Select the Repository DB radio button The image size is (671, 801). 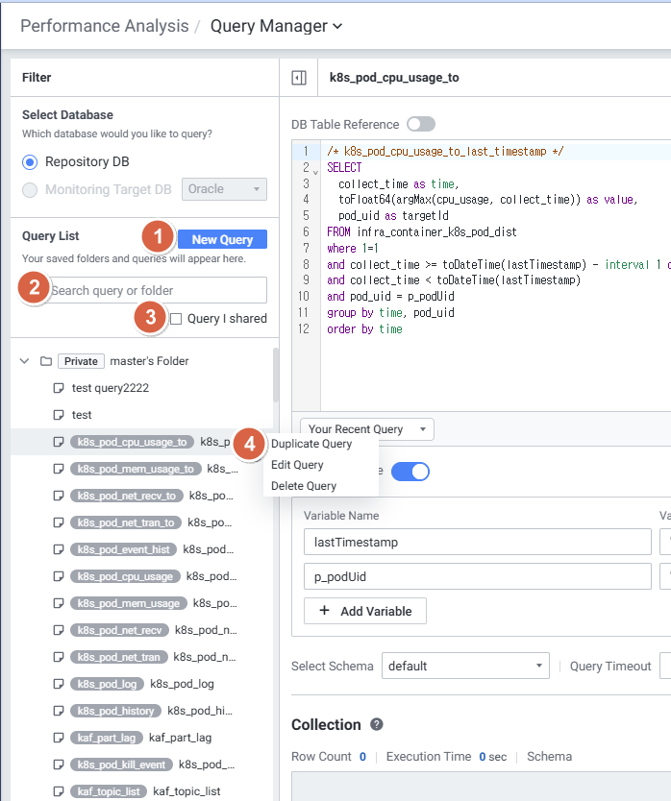(x=30, y=161)
